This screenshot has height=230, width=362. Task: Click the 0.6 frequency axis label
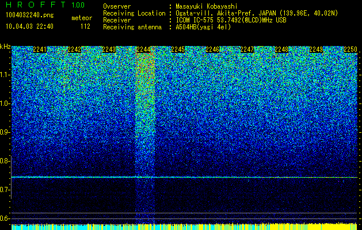[5, 218]
